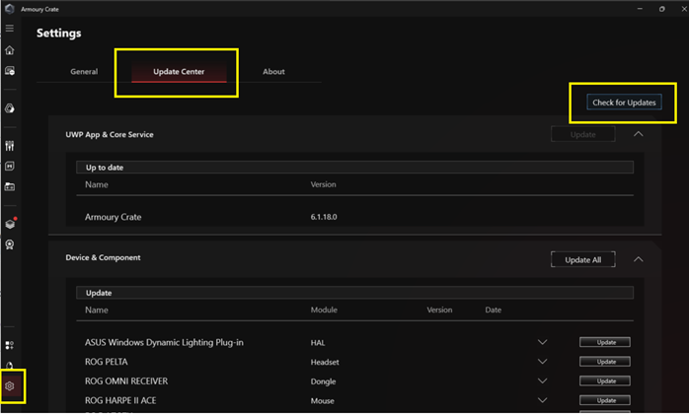689x414 pixels.
Task: Open the Game Library icon
Action: click(x=9, y=187)
